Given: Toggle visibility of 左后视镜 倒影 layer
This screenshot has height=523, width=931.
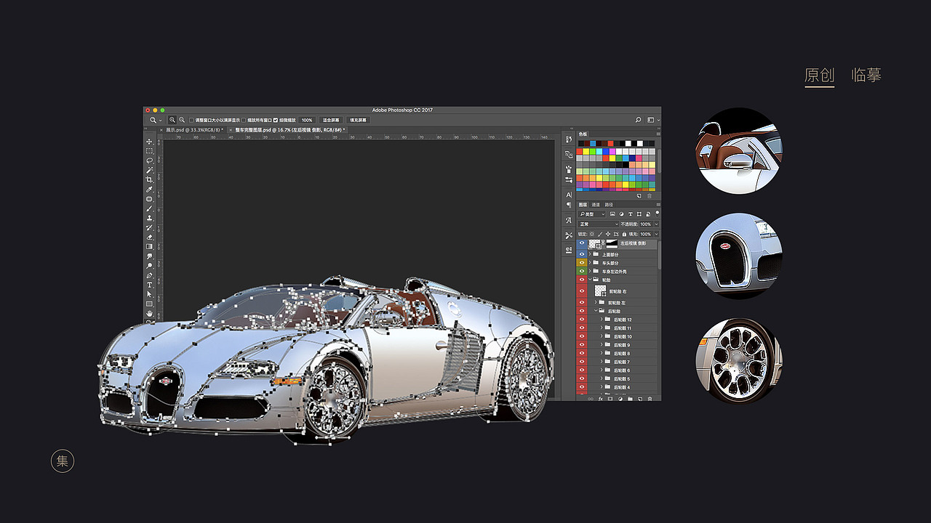Looking at the screenshot, I should (581, 244).
